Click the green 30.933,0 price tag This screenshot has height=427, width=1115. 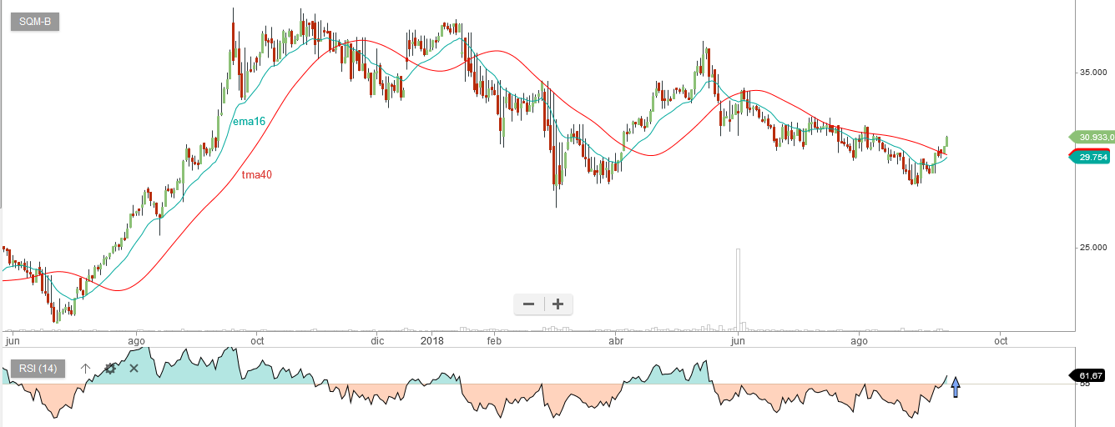pos(1090,138)
